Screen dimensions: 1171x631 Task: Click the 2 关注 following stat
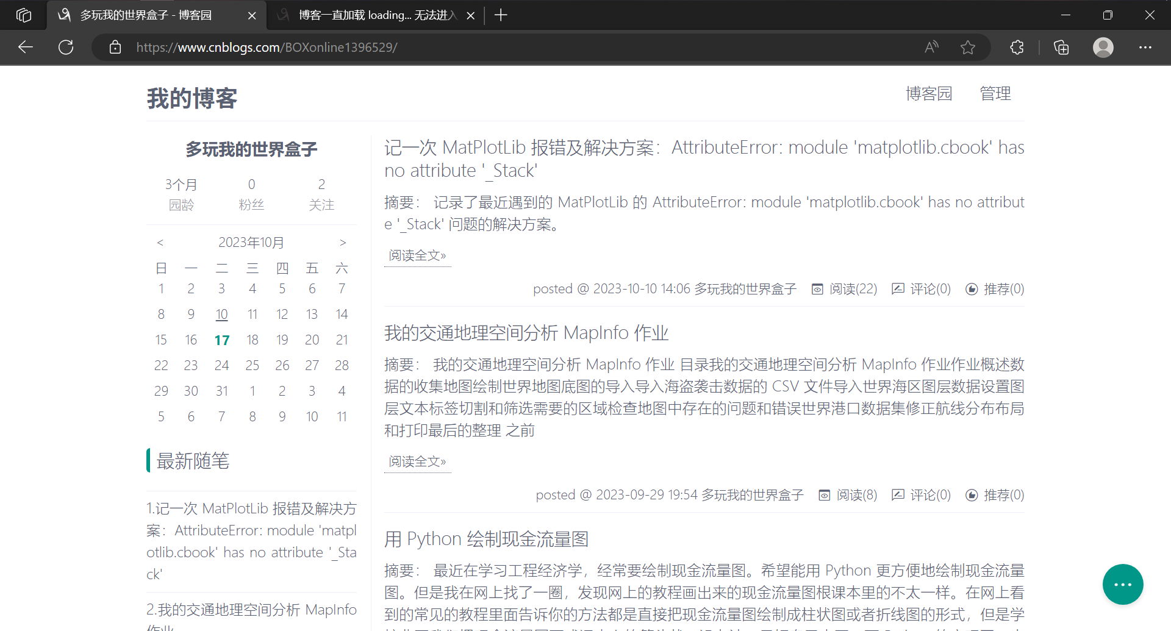pos(321,194)
